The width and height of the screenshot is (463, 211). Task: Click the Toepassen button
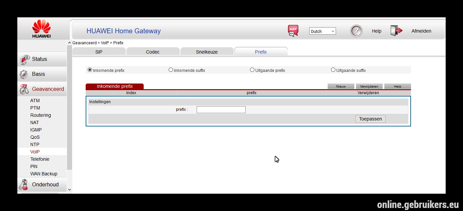pos(370,119)
